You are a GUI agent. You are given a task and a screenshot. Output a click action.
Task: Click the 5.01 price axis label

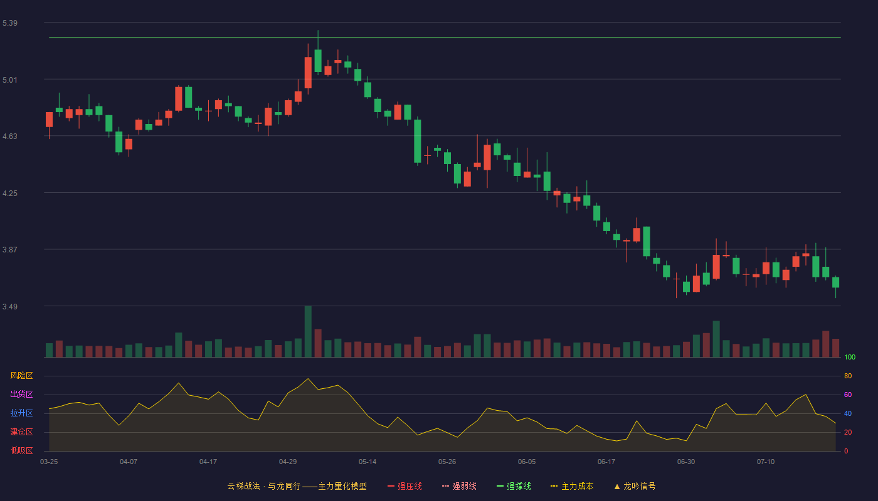[x=10, y=80]
